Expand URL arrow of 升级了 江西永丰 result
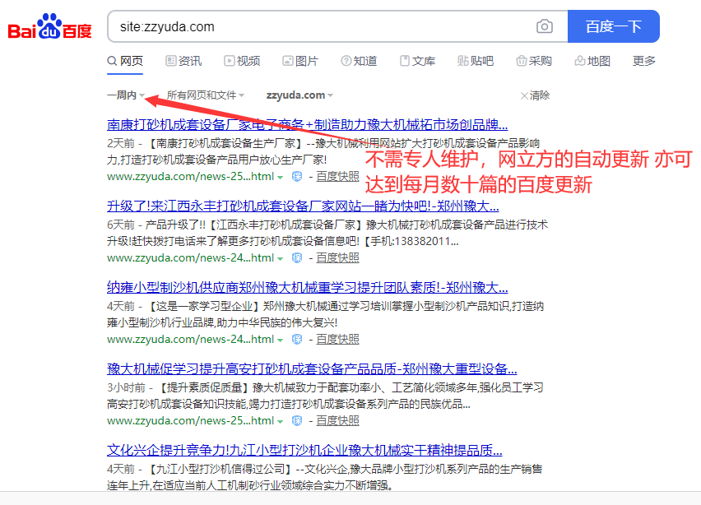 point(280,259)
